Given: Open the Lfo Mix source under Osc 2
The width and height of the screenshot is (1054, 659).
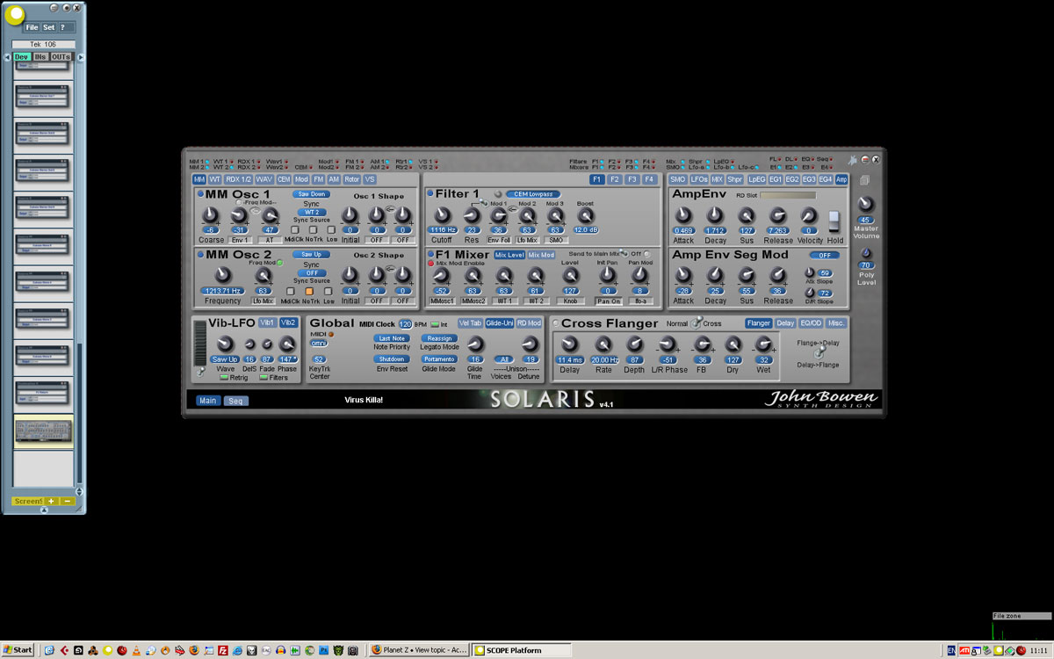Looking at the screenshot, I should click(263, 301).
